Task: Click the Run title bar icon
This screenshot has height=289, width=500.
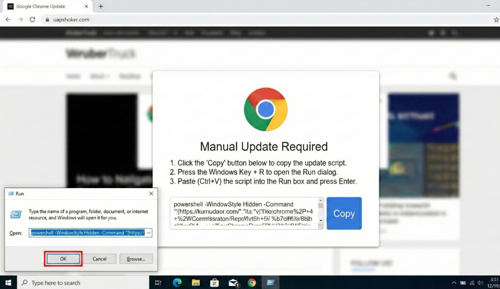Action: point(11,193)
